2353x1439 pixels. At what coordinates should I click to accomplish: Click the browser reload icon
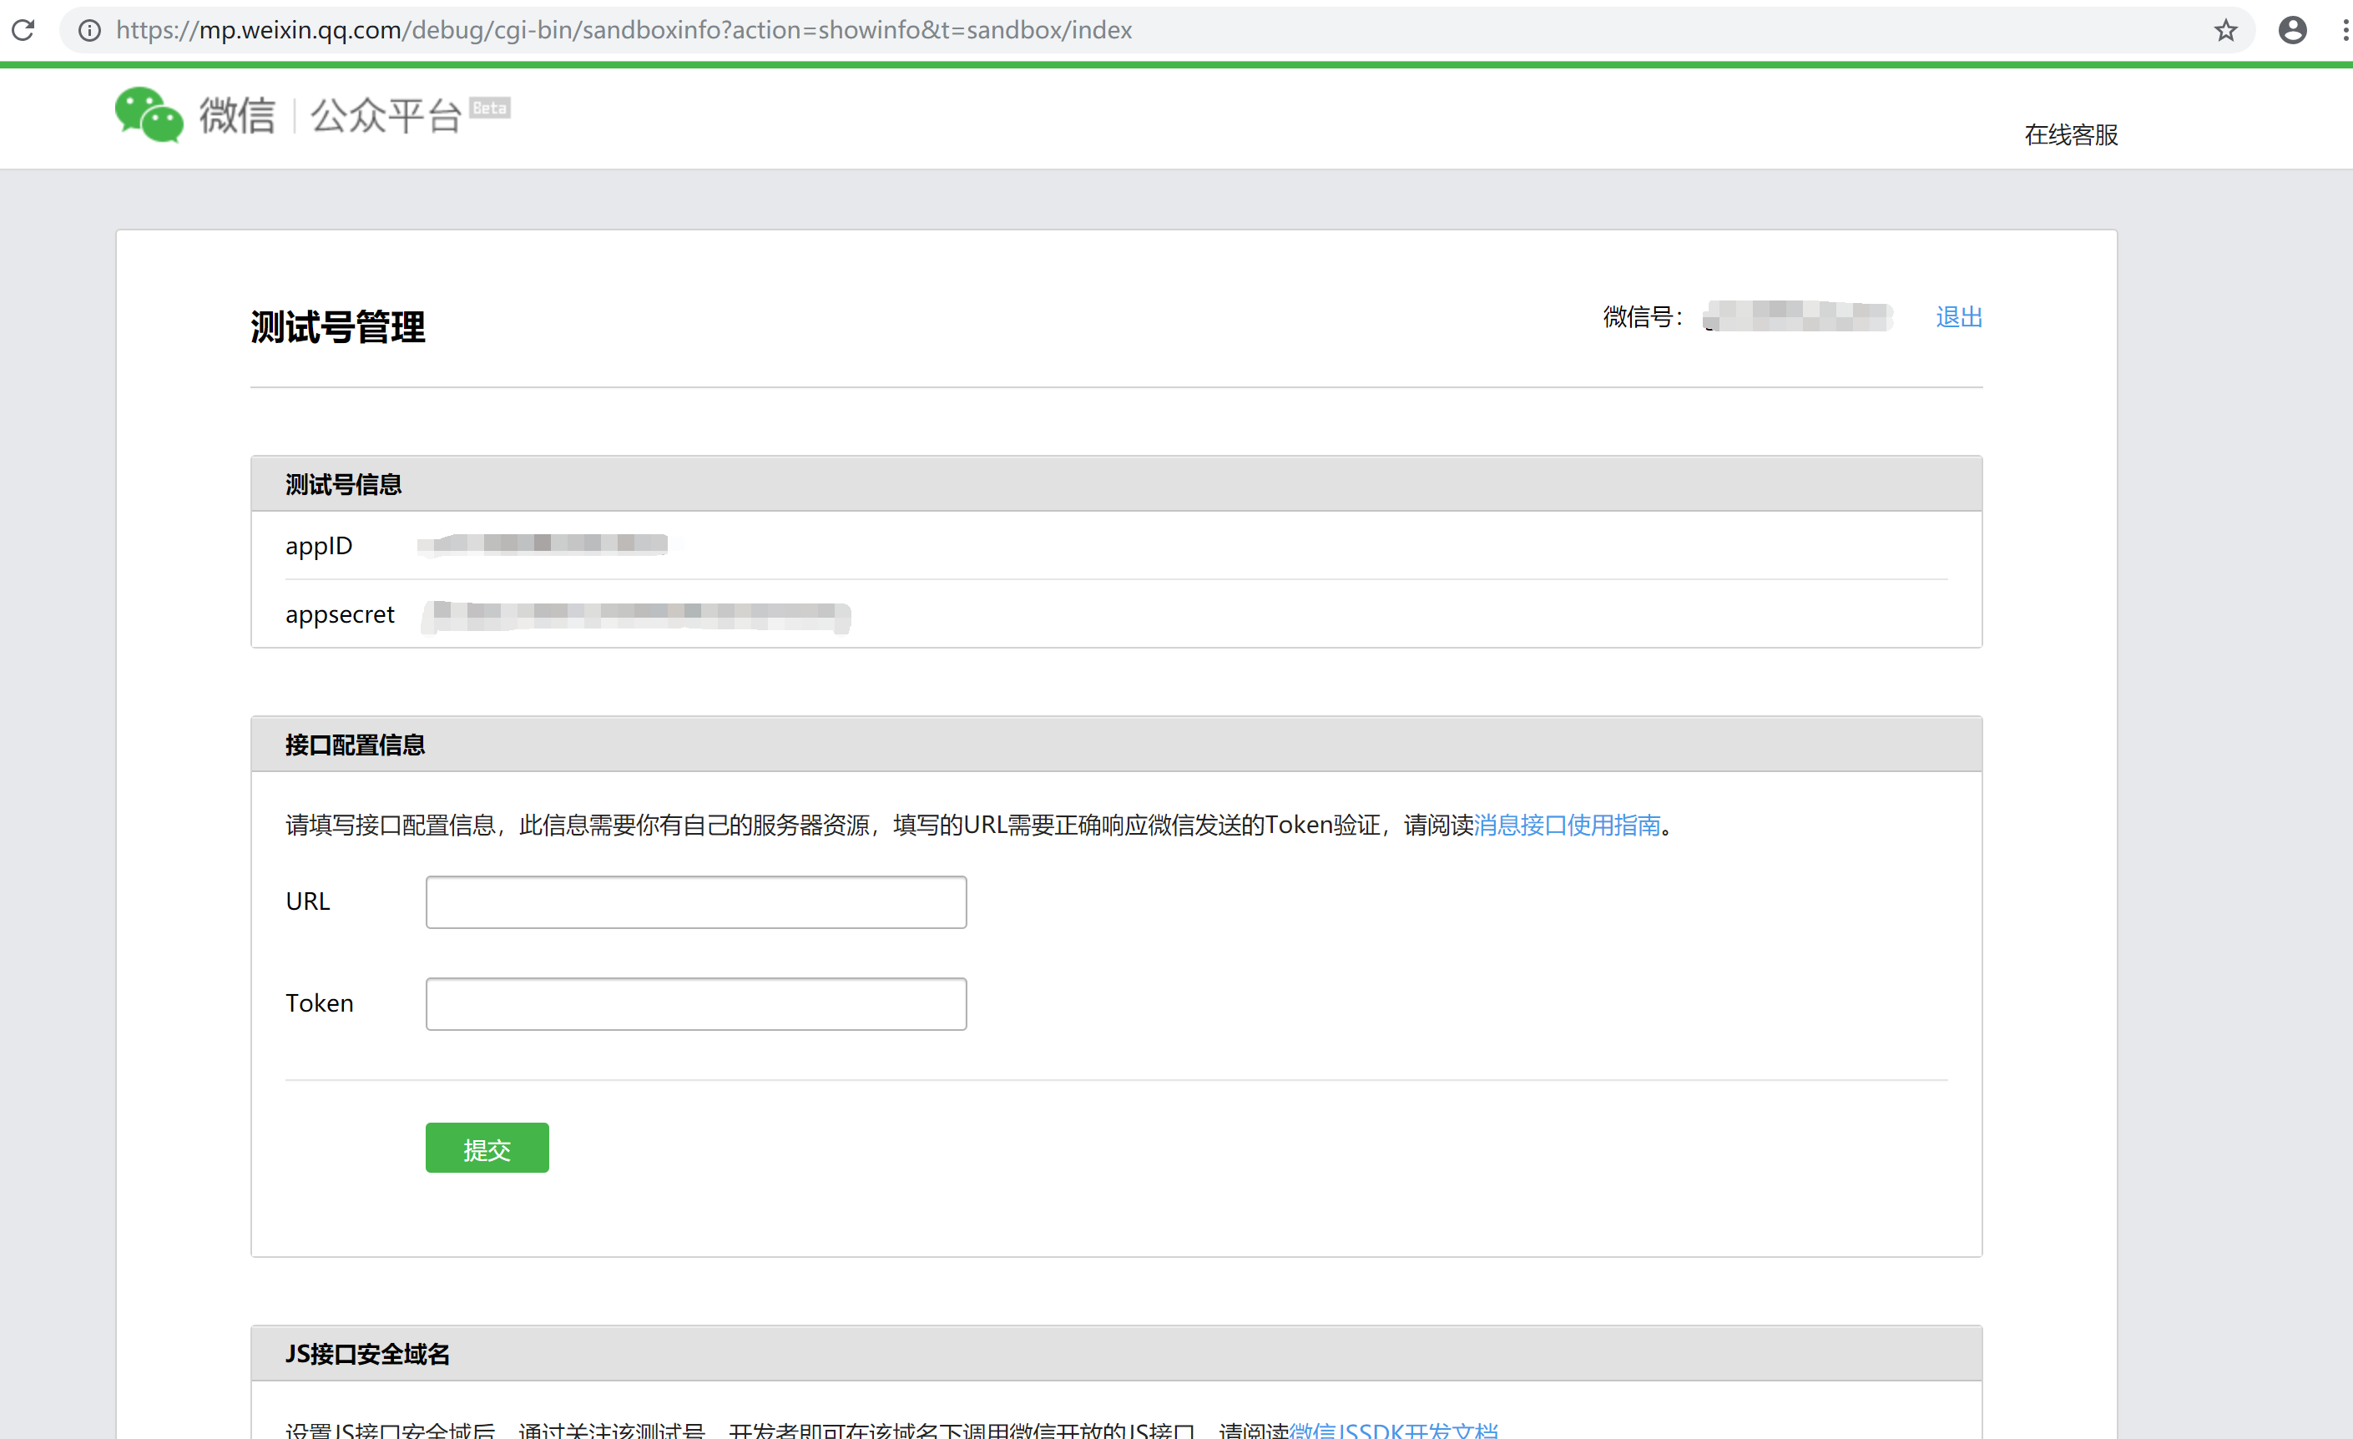24,29
